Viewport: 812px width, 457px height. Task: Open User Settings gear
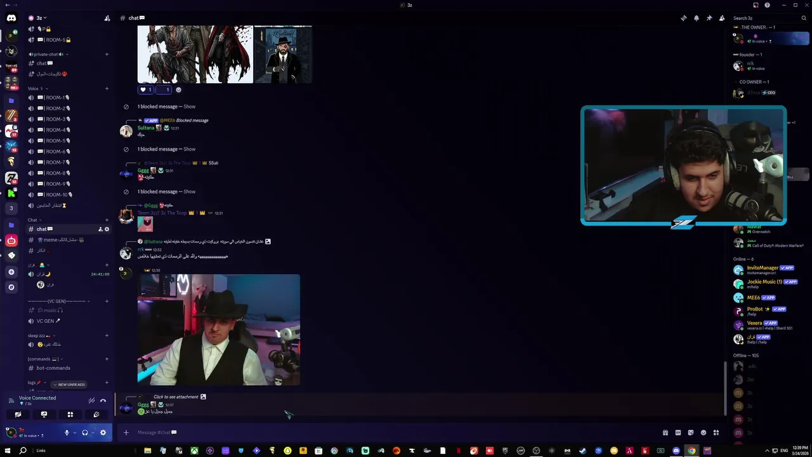(x=103, y=433)
